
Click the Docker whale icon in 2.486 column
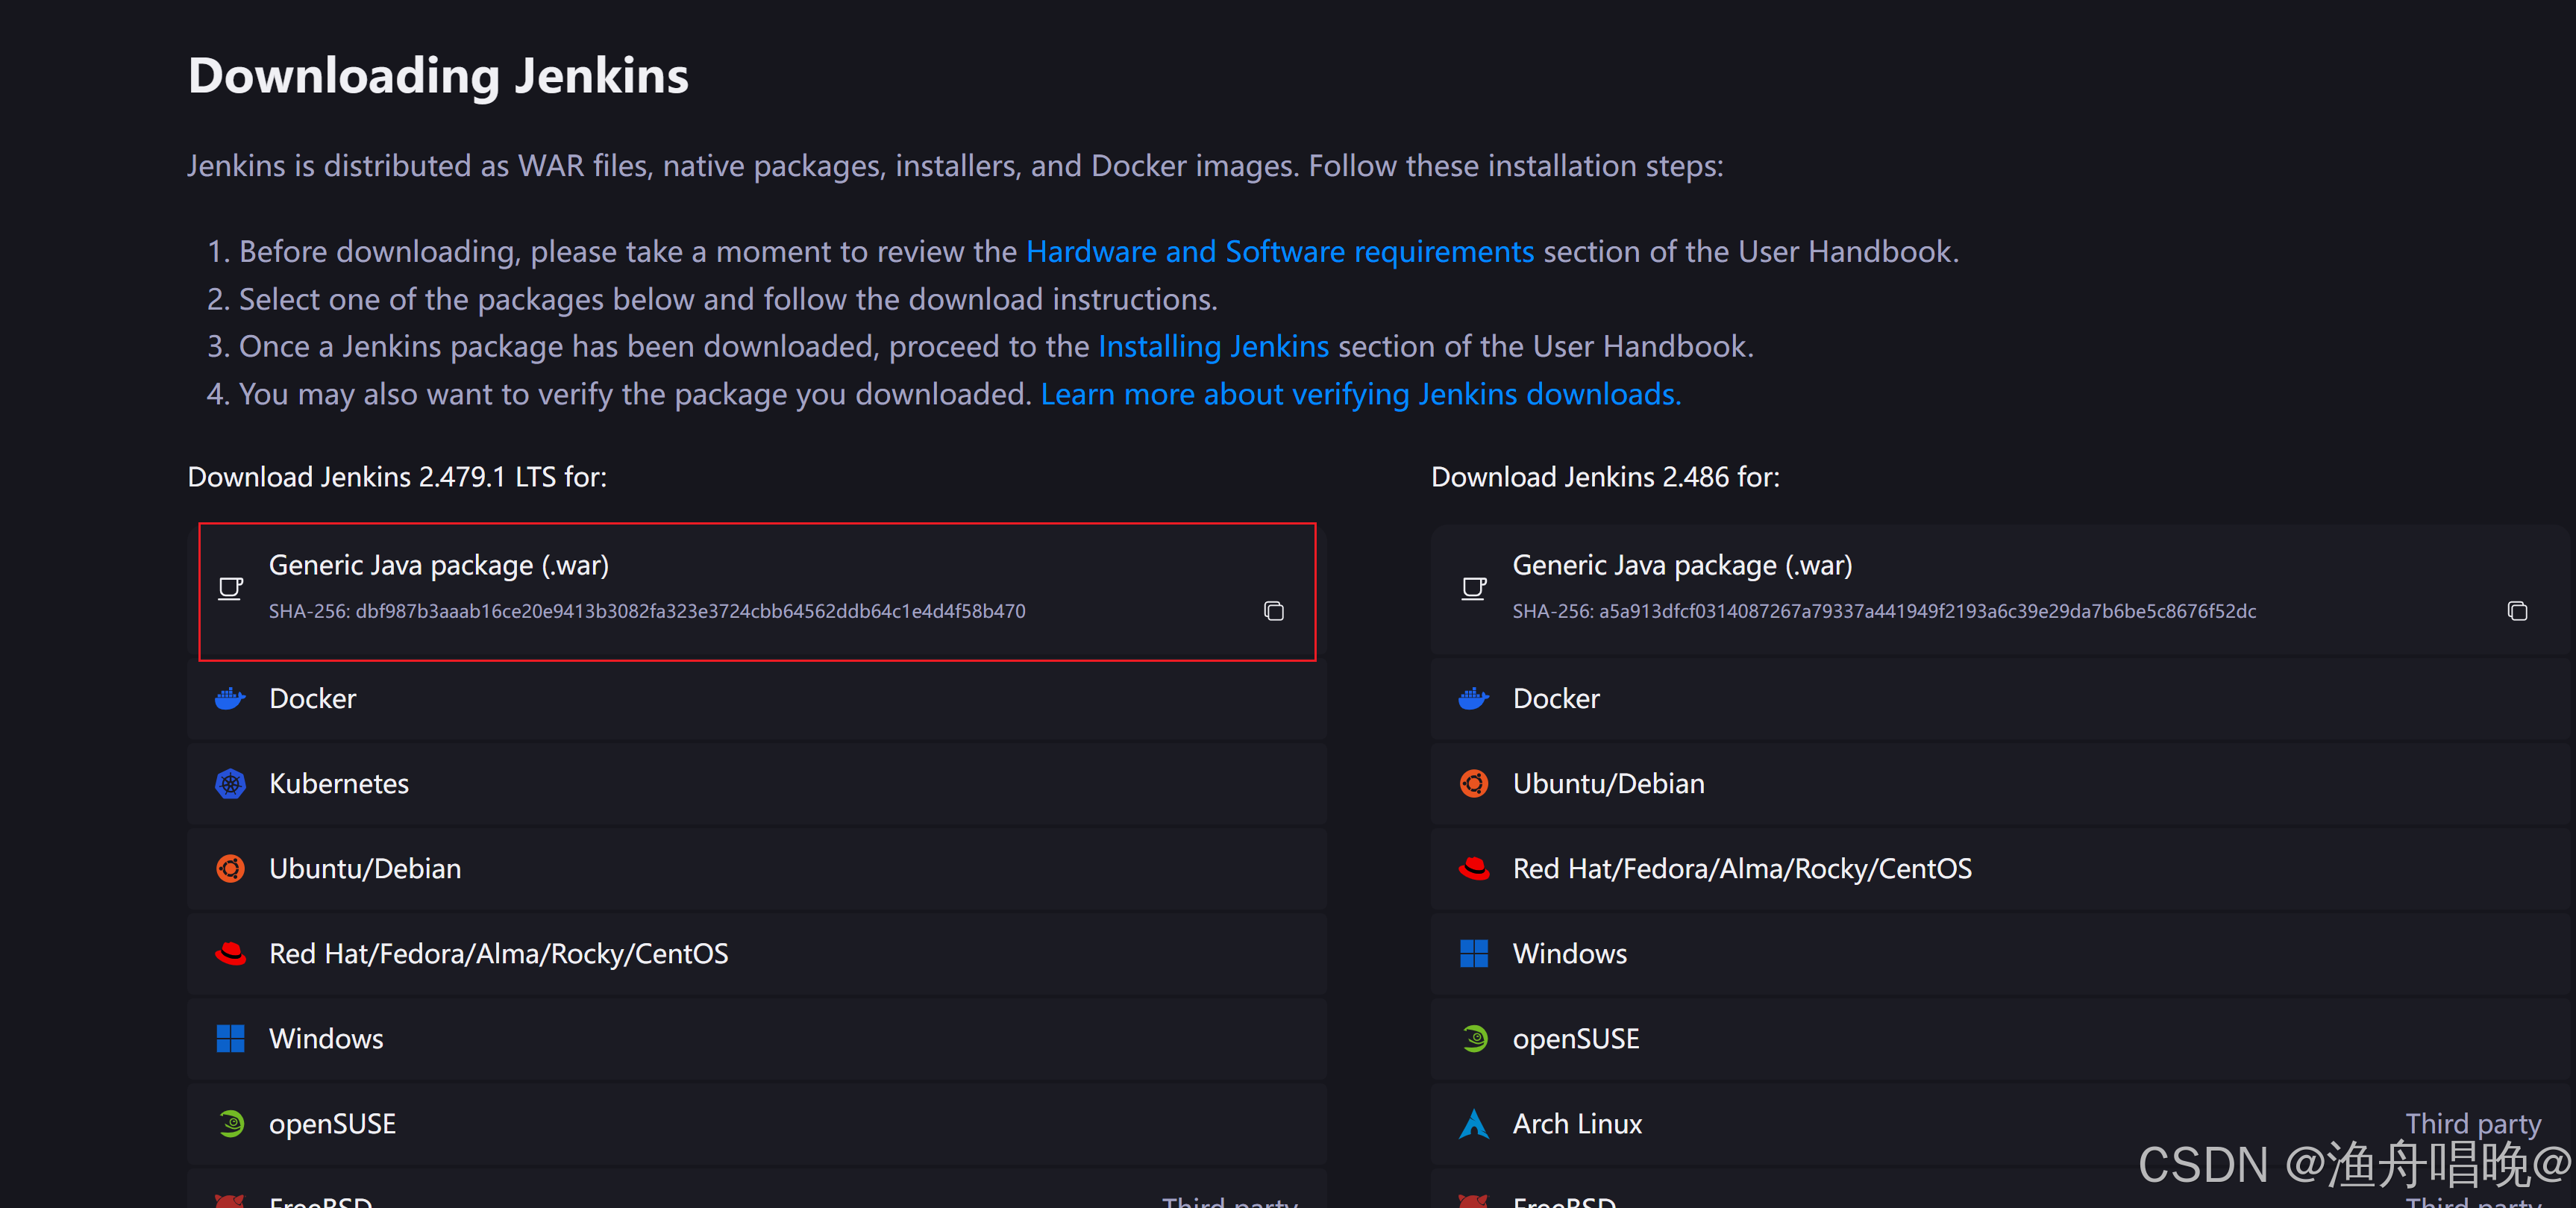point(1474,698)
